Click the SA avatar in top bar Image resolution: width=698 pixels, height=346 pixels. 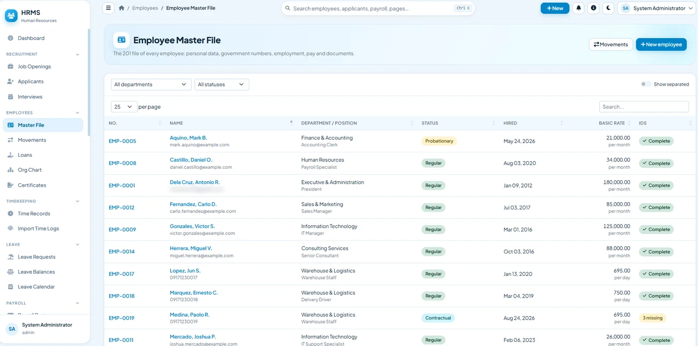pyautogui.click(x=625, y=8)
